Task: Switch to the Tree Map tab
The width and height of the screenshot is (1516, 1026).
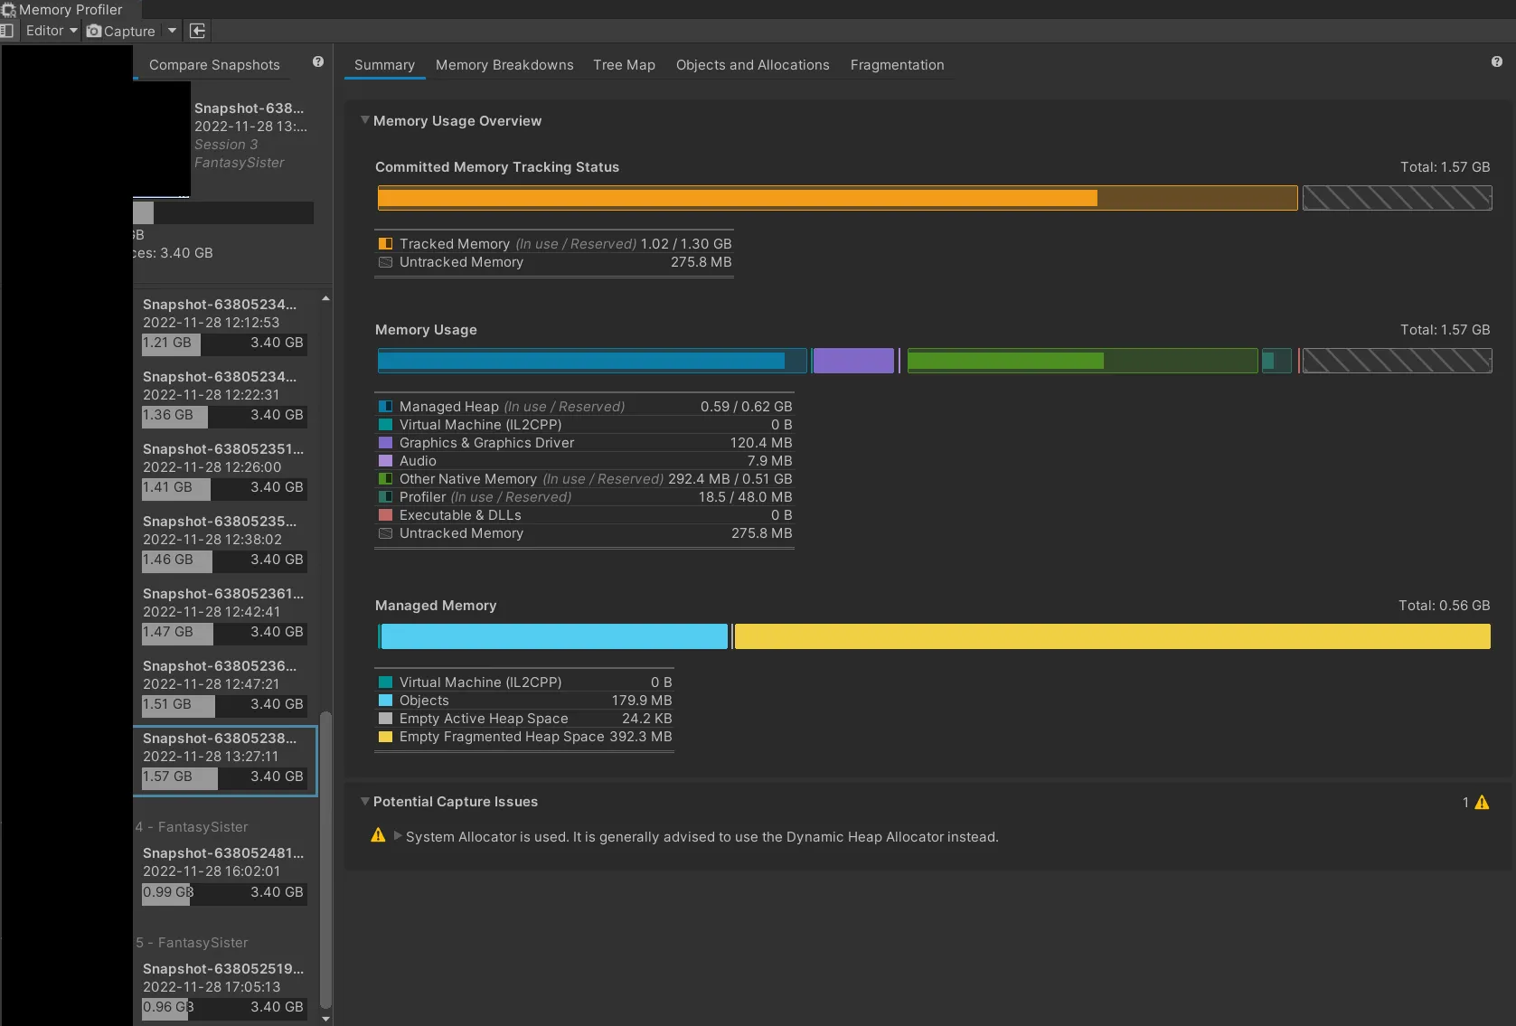Action: click(624, 65)
